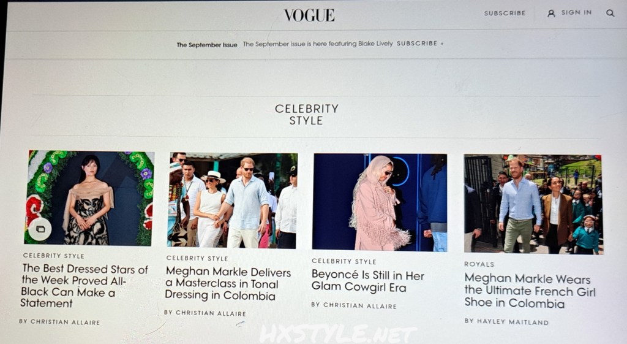Screen dimensions: 627x344
Task: Click the thumbnail of the couple in white outfits
Action: [233, 201]
